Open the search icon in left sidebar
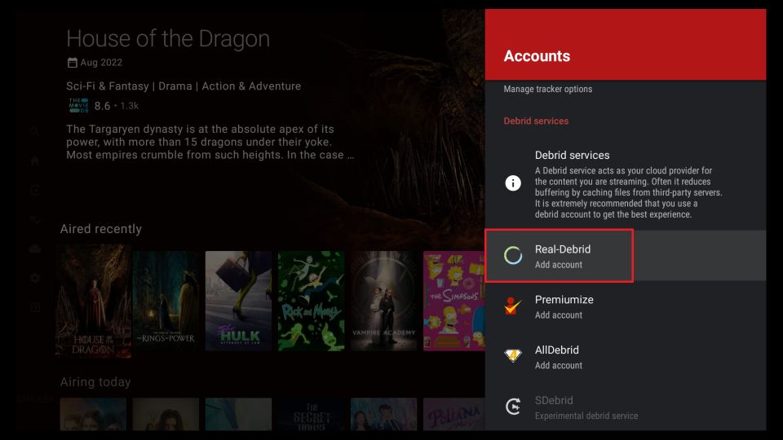Image resolution: width=783 pixels, height=440 pixels. point(35,131)
